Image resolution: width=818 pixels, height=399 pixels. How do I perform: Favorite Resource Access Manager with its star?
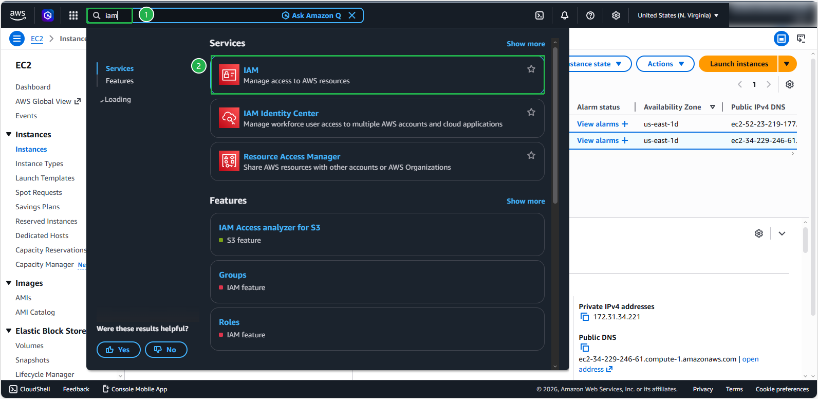[531, 155]
